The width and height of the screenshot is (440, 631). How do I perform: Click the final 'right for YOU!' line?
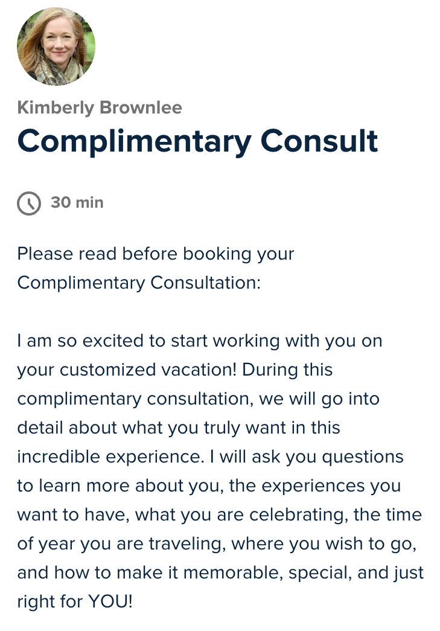pyautogui.click(x=74, y=601)
